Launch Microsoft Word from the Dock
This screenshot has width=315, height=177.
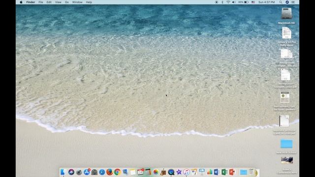click(217, 172)
